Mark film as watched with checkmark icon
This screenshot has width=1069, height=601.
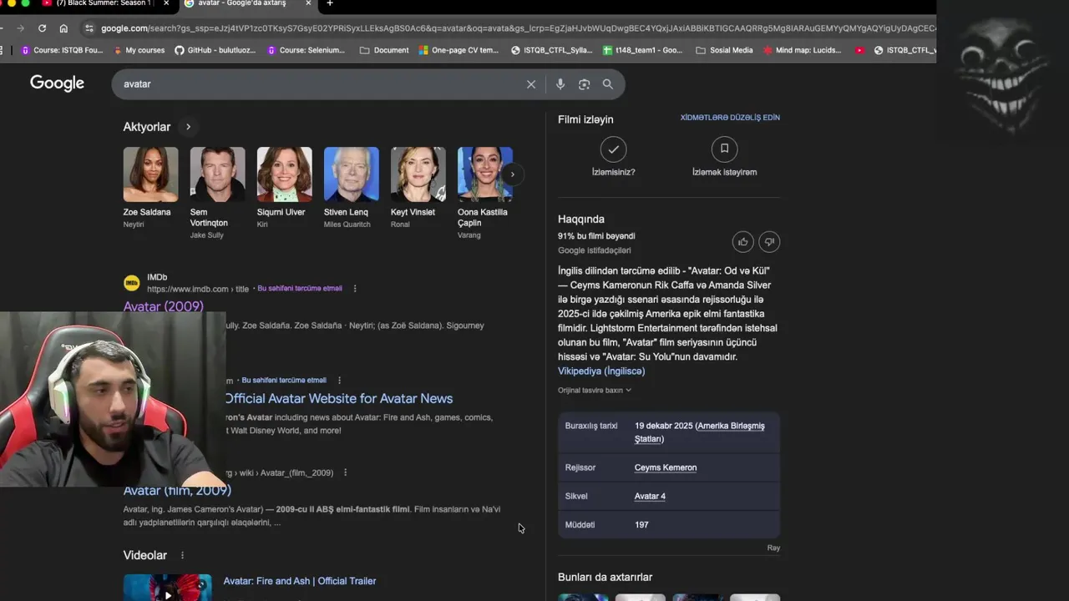[x=613, y=149]
